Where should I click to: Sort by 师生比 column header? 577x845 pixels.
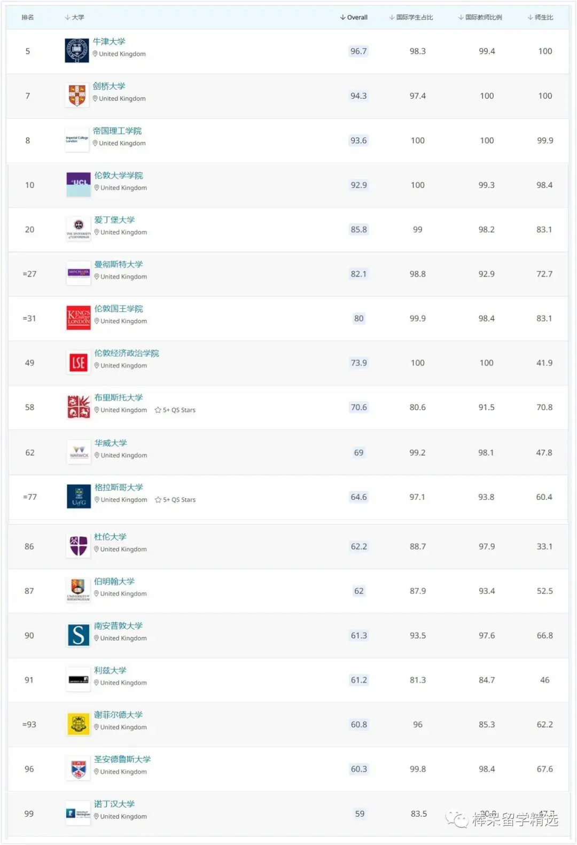click(x=541, y=18)
